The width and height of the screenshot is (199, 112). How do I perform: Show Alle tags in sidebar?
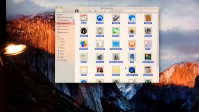(x=65, y=60)
